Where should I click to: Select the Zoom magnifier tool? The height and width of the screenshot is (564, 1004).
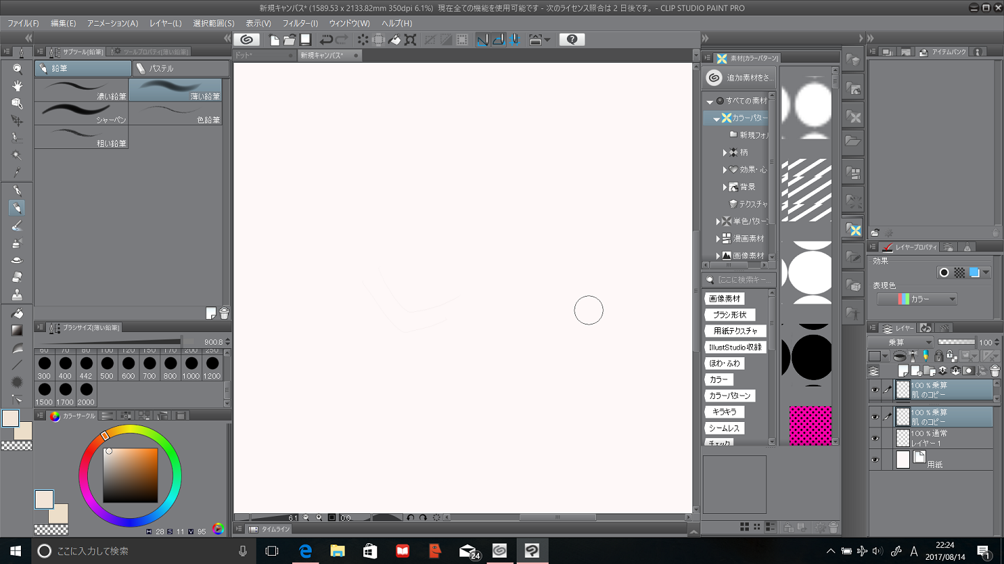click(17, 69)
